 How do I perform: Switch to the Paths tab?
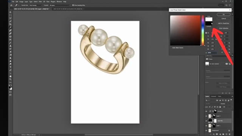(219, 97)
